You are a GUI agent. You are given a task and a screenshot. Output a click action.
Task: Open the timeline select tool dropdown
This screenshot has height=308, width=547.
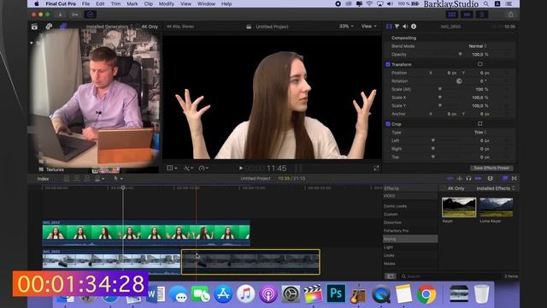[x=118, y=179]
